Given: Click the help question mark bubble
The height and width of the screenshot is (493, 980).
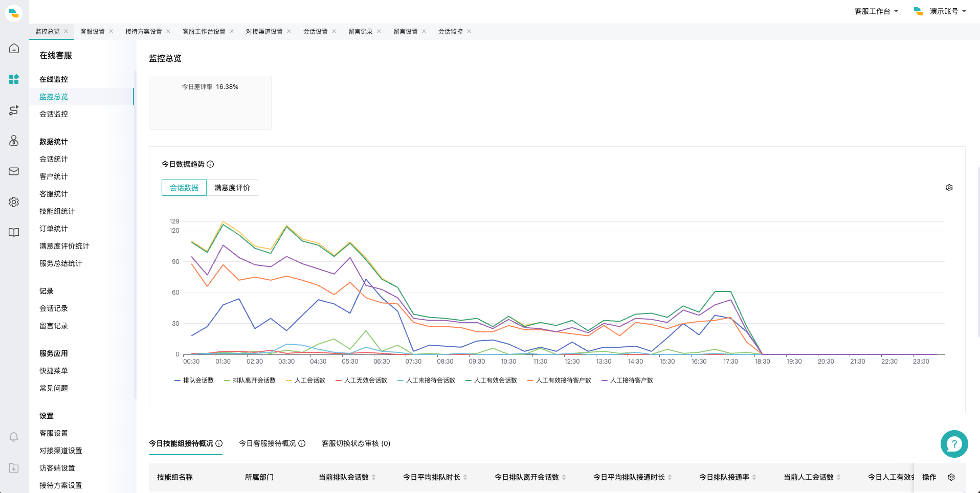Looking at the screenshot, I should tap(954, 444).
